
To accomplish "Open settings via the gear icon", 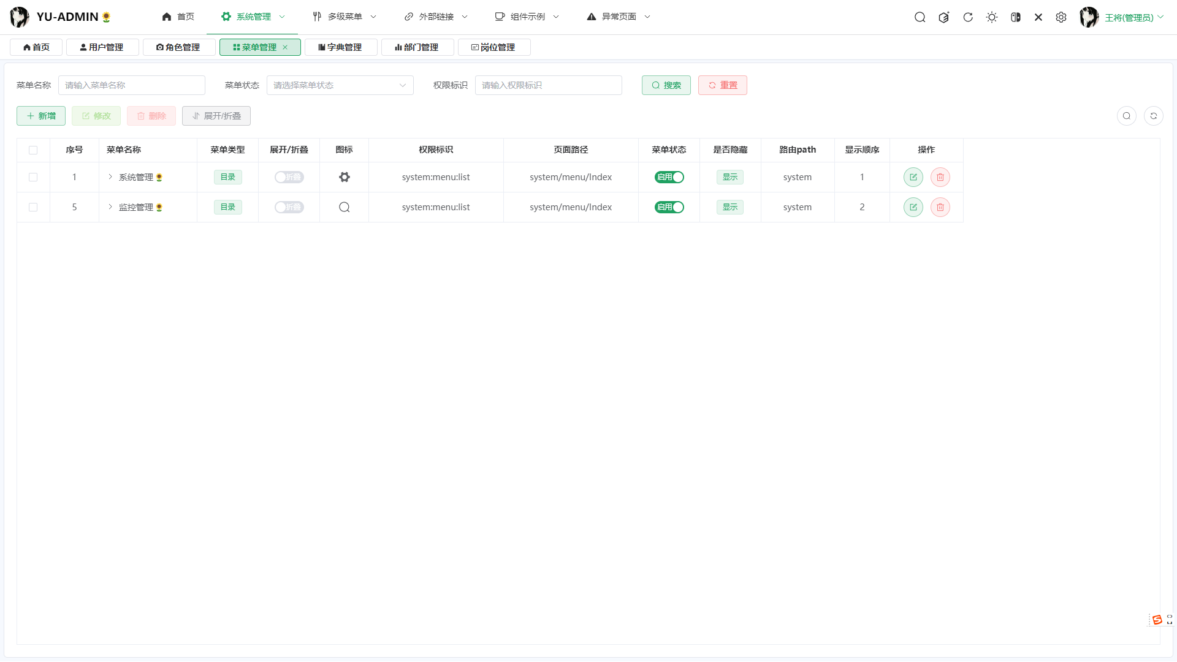I will click(1061, 17).
